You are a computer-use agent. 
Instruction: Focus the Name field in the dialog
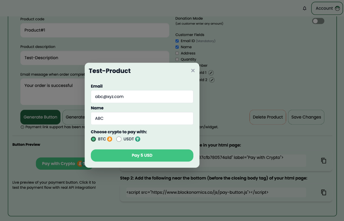point(142,119)
